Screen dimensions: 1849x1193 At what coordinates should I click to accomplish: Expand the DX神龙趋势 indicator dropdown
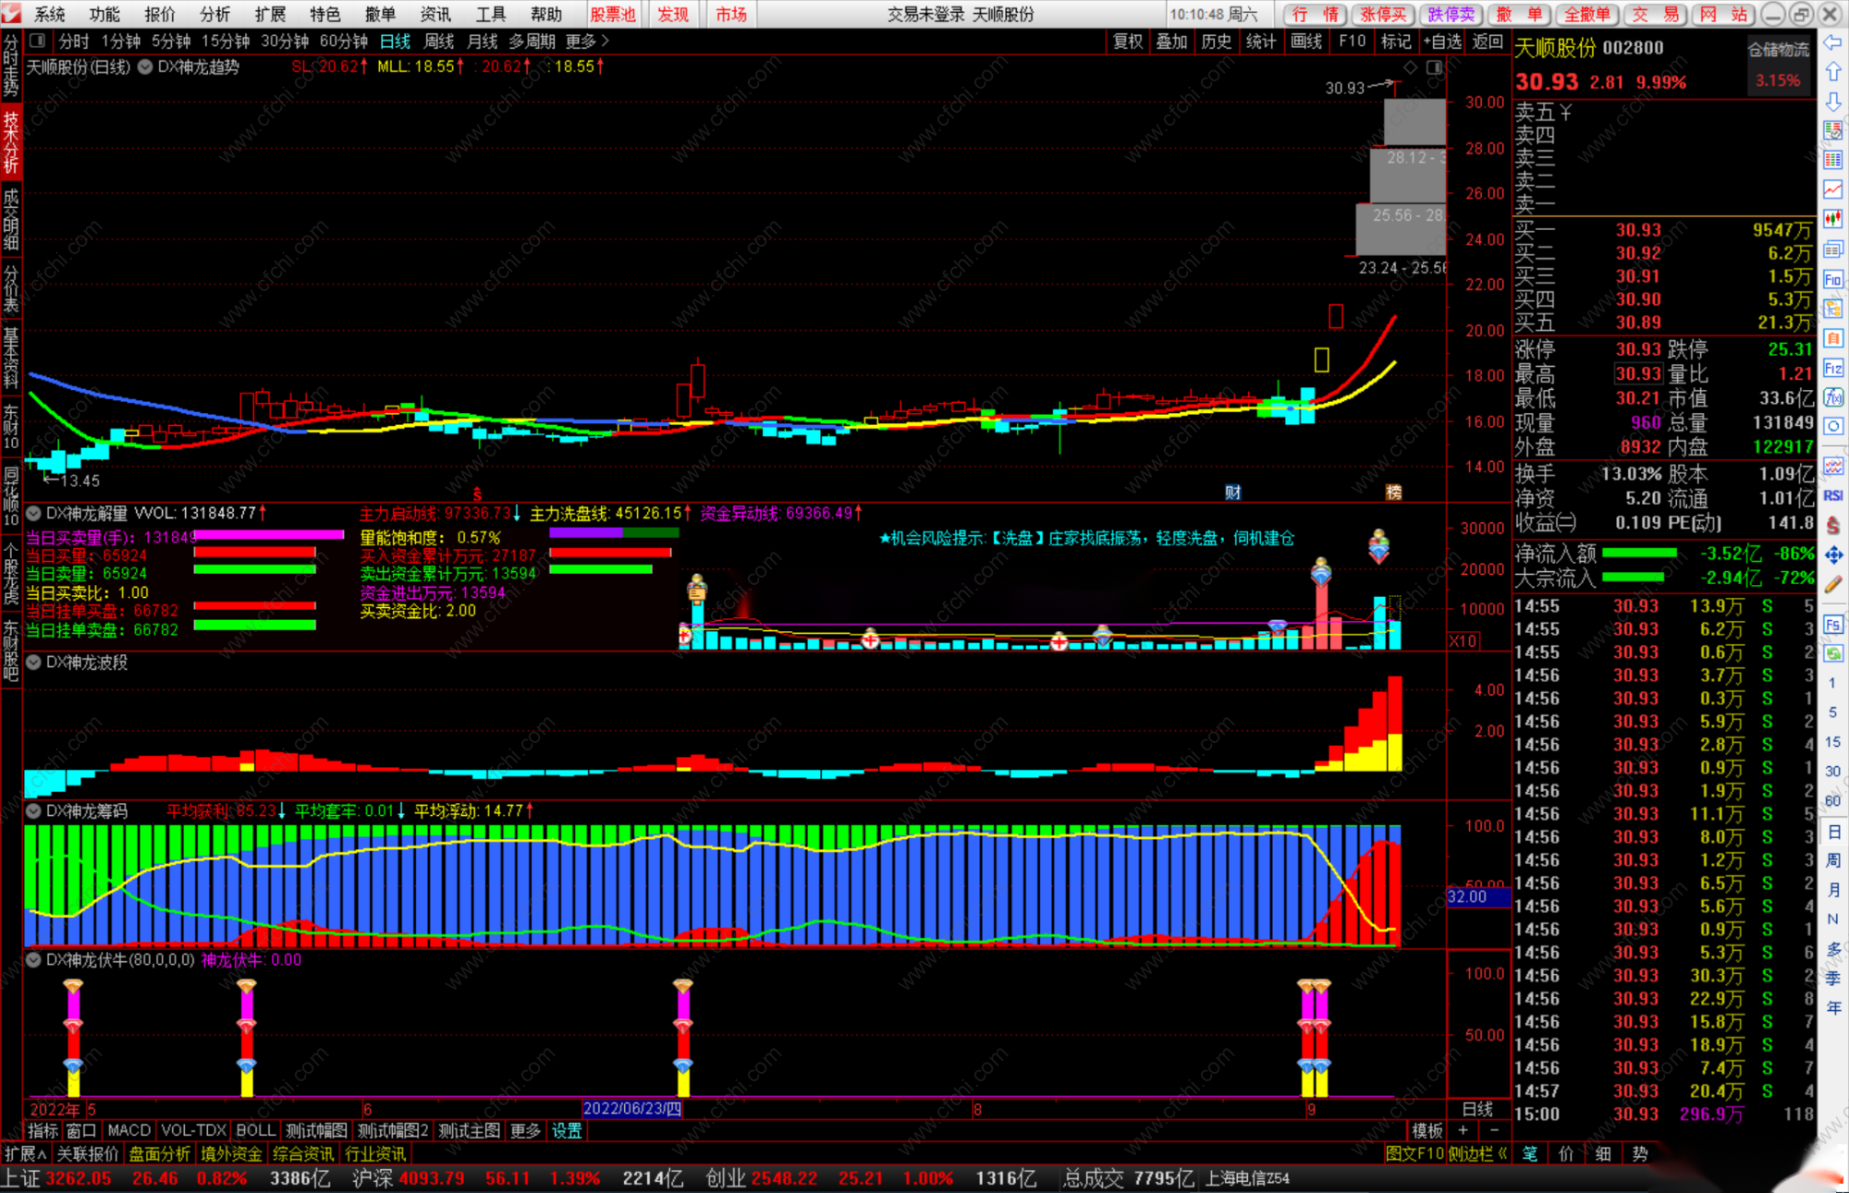pos(145,67)
